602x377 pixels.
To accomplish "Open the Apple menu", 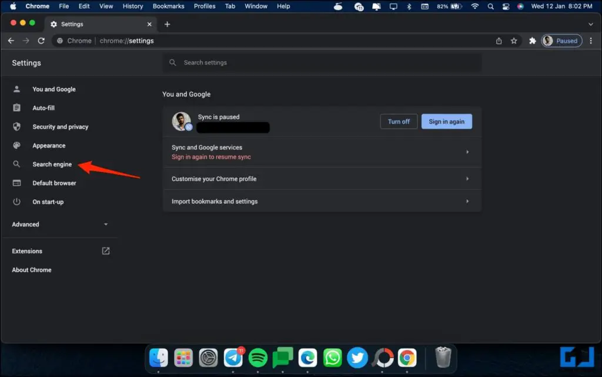I will point(13,6).
